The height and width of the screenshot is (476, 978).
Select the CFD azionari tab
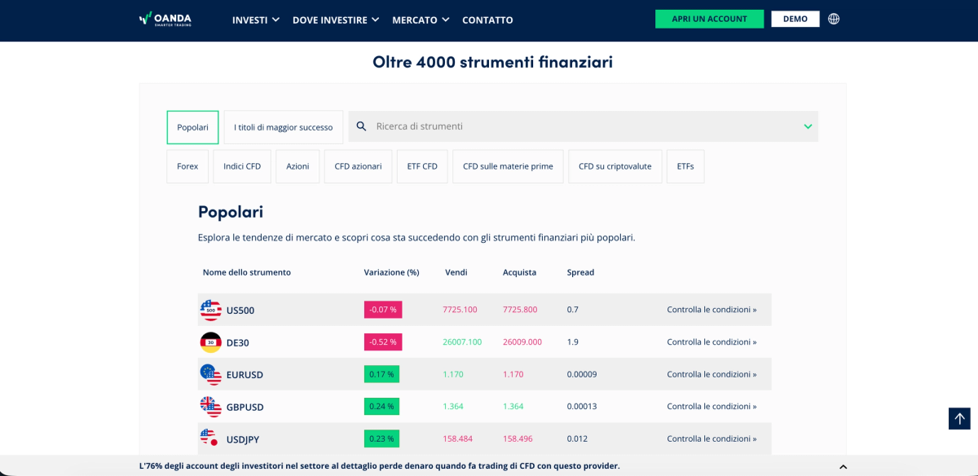pos(358,166)
